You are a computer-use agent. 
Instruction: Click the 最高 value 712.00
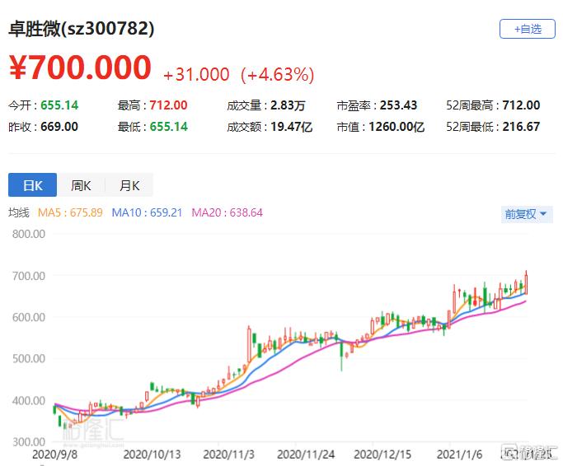[x=168, y=105]
